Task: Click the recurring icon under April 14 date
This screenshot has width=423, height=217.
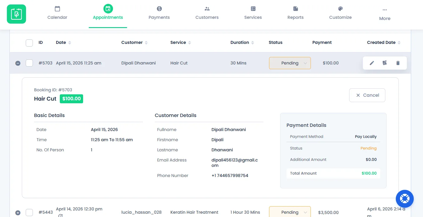Action: point(61,216)
